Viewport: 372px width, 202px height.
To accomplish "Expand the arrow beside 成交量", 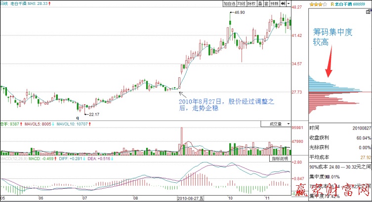I will click(287, 124).
